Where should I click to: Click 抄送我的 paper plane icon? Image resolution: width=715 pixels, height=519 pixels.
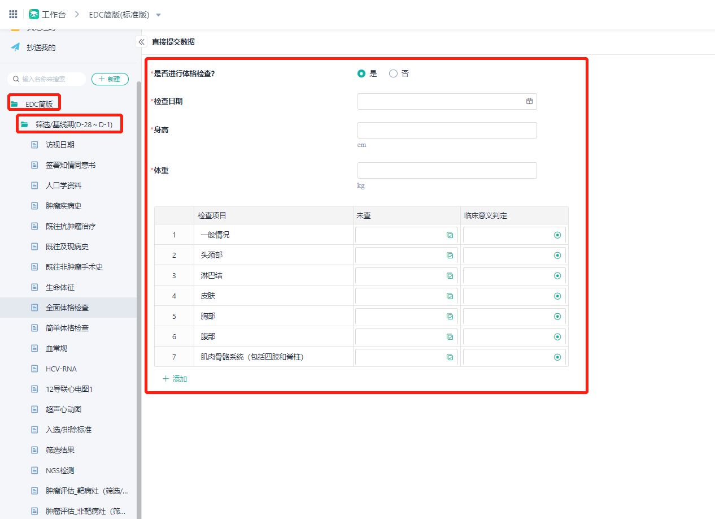(15, 47)
